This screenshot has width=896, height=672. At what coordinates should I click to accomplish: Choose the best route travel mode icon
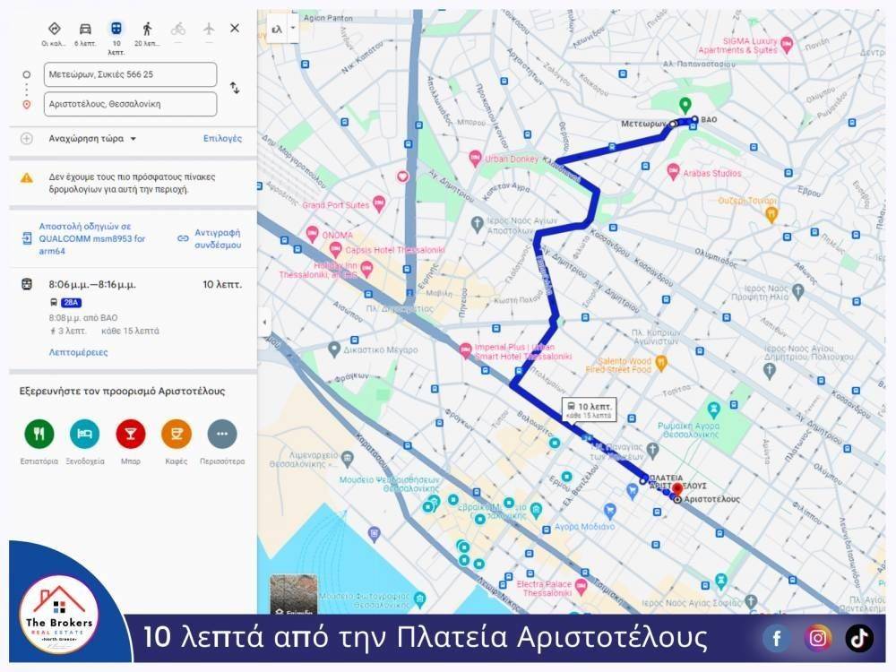coord(54,29)
